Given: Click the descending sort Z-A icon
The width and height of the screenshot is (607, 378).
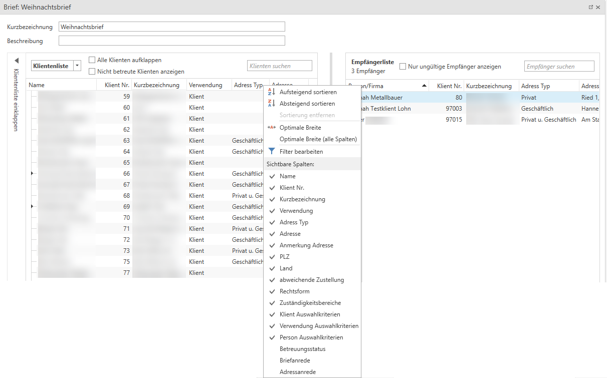Looking at the screenshot, I should point(271,104).
